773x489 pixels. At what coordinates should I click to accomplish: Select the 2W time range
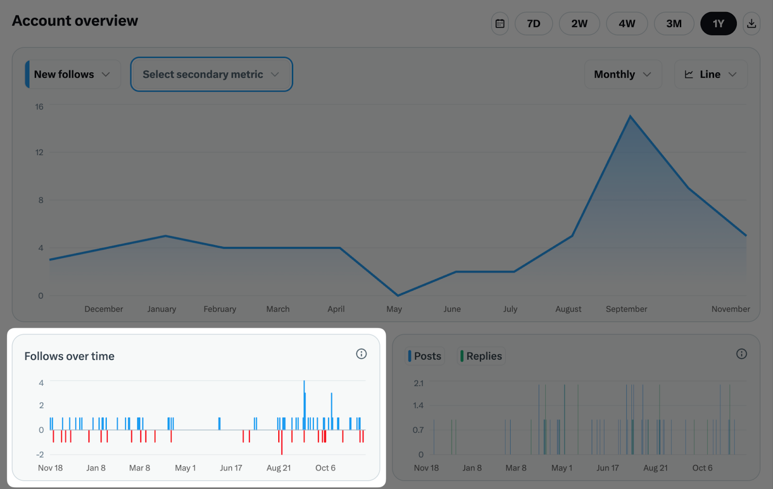click(x=579, y=23)
